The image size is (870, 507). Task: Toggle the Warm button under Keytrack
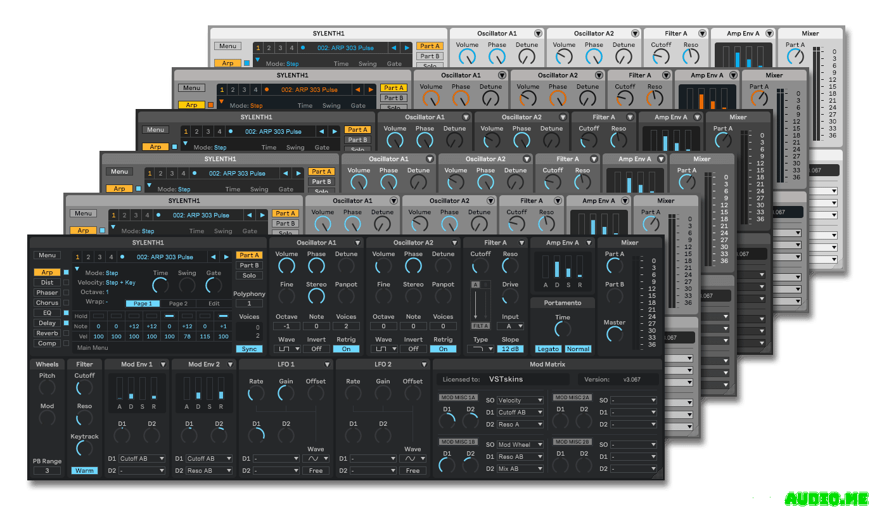point(84,471)
